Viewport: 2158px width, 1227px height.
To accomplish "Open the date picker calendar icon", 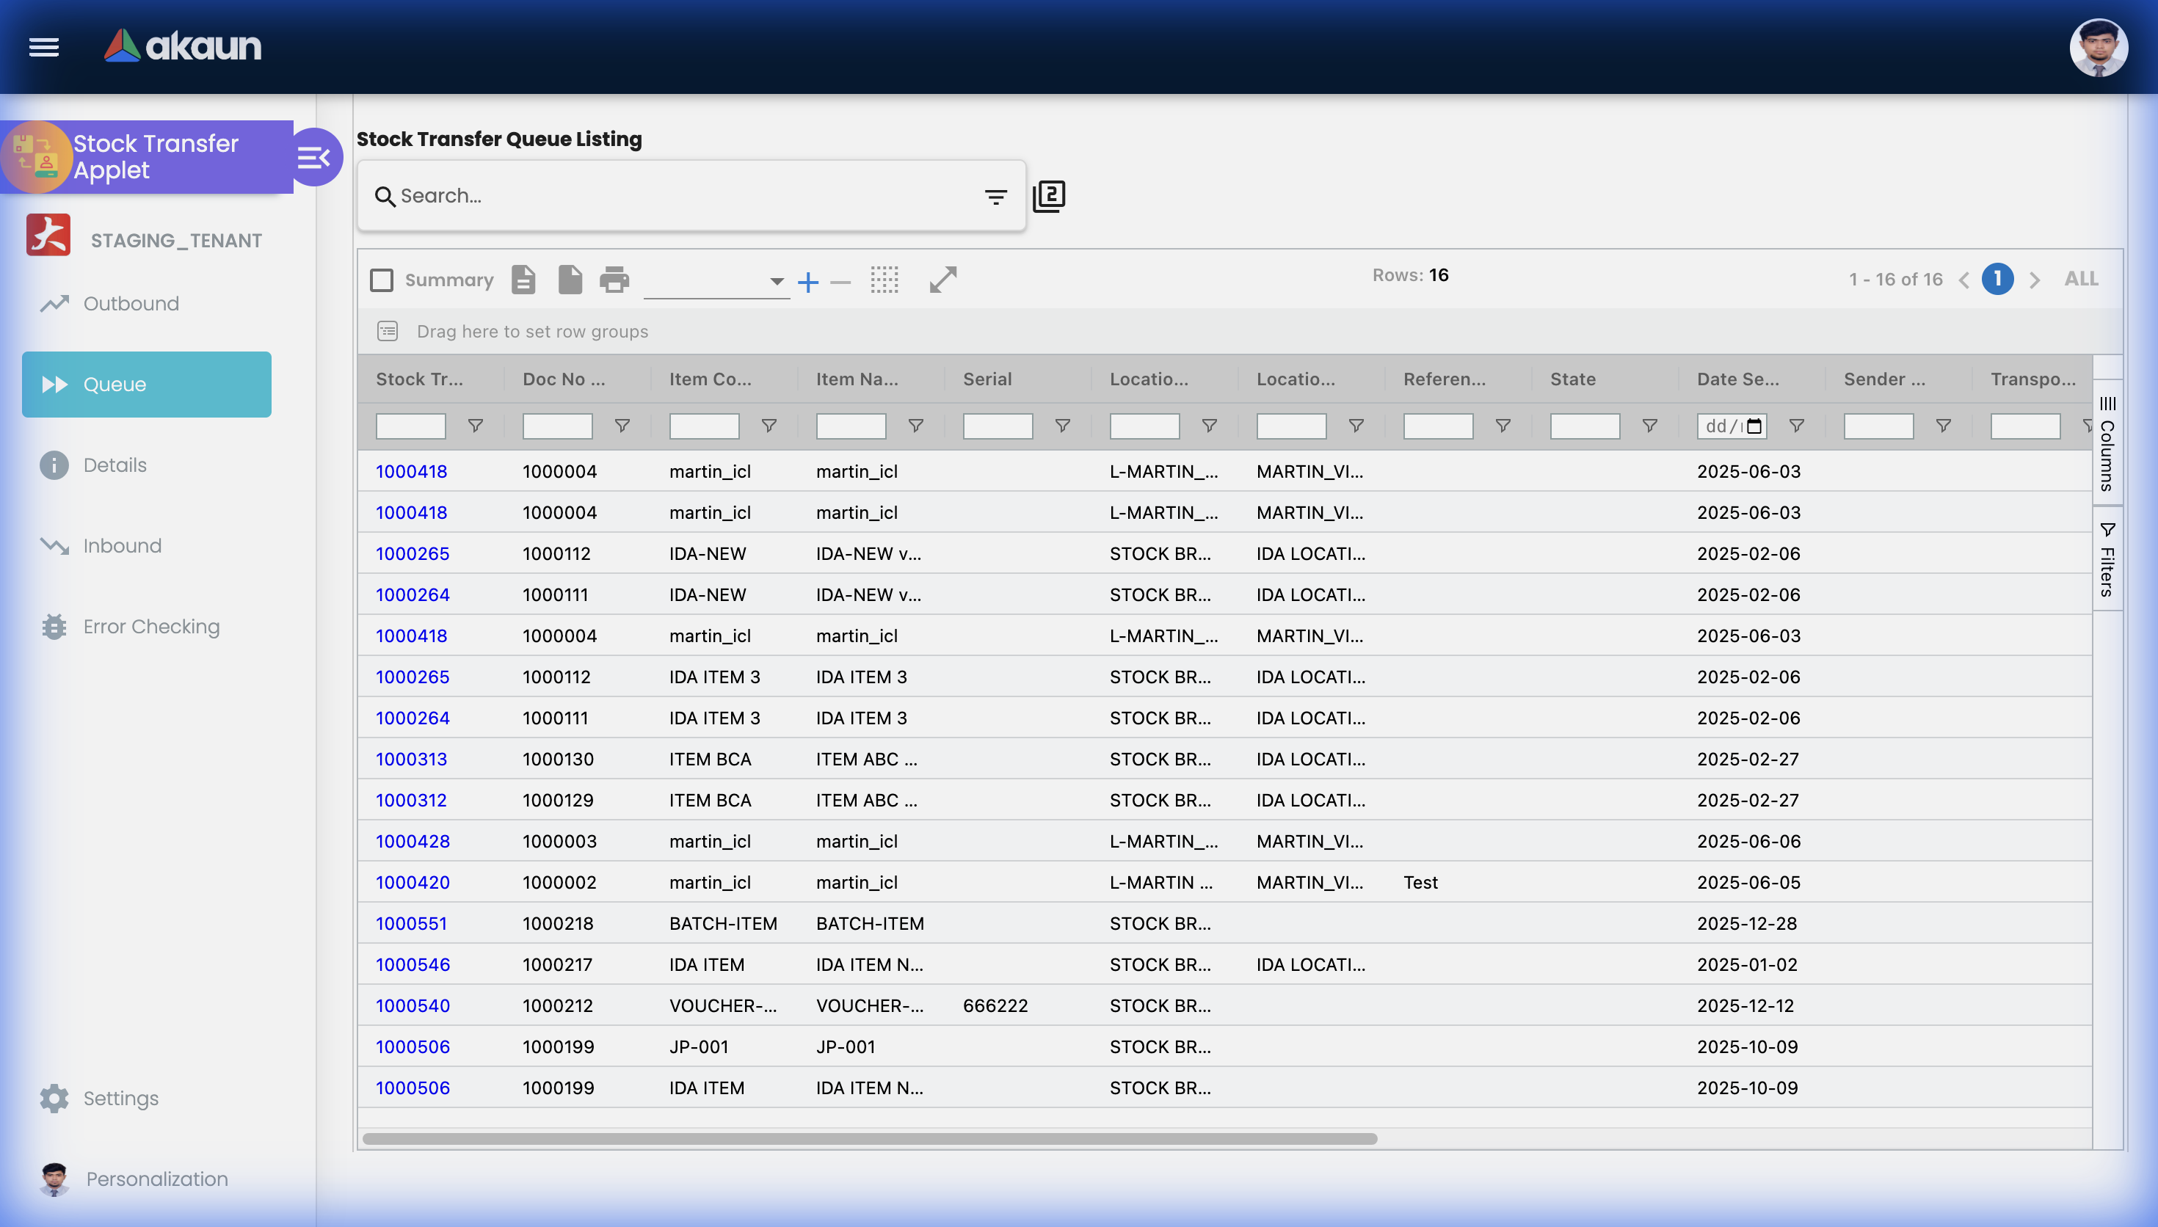I will 1754,426.
